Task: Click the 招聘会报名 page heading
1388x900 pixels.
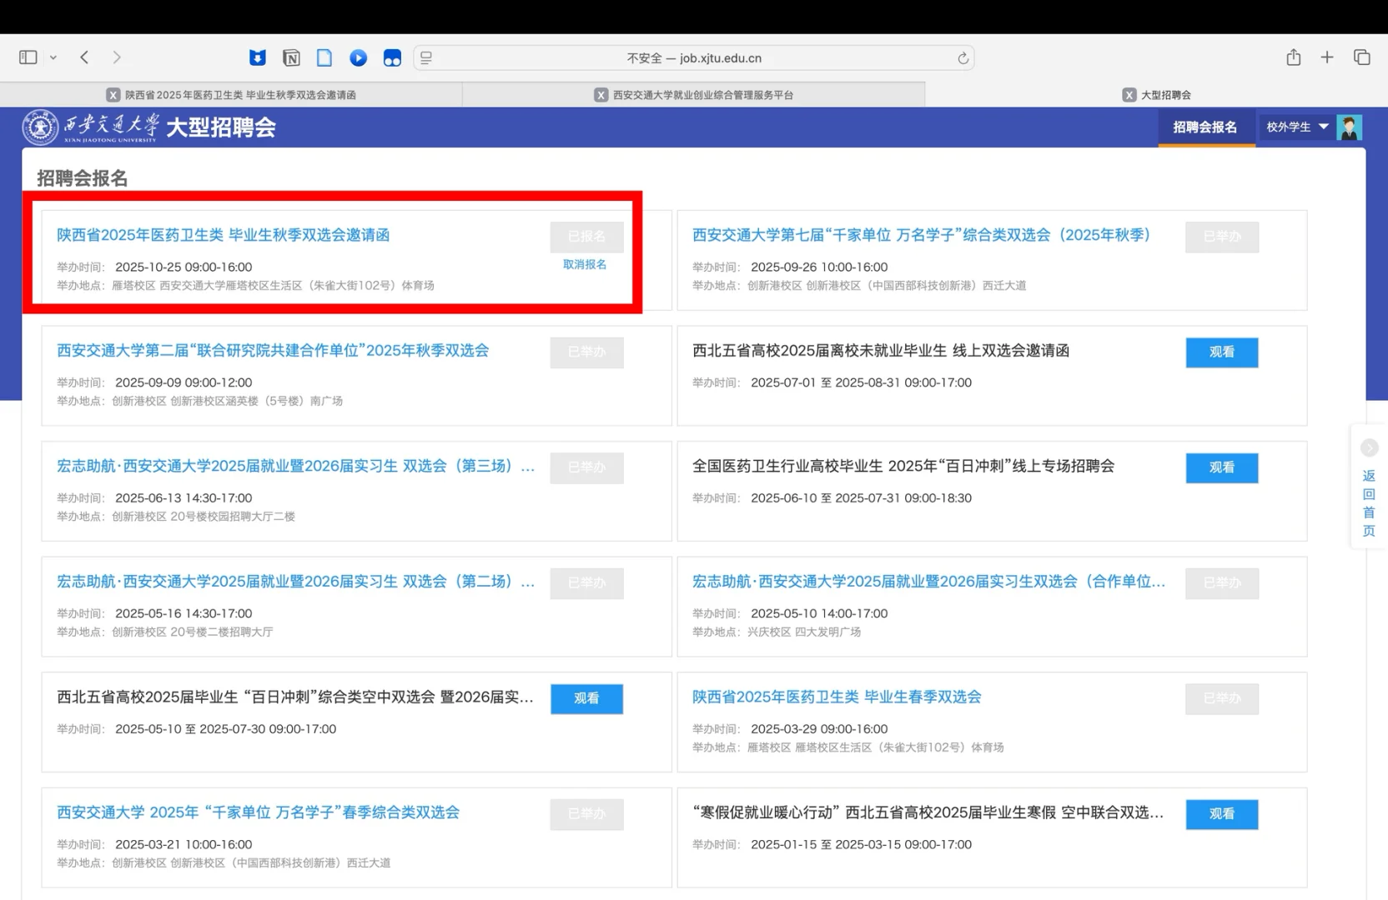Action: 83,178
